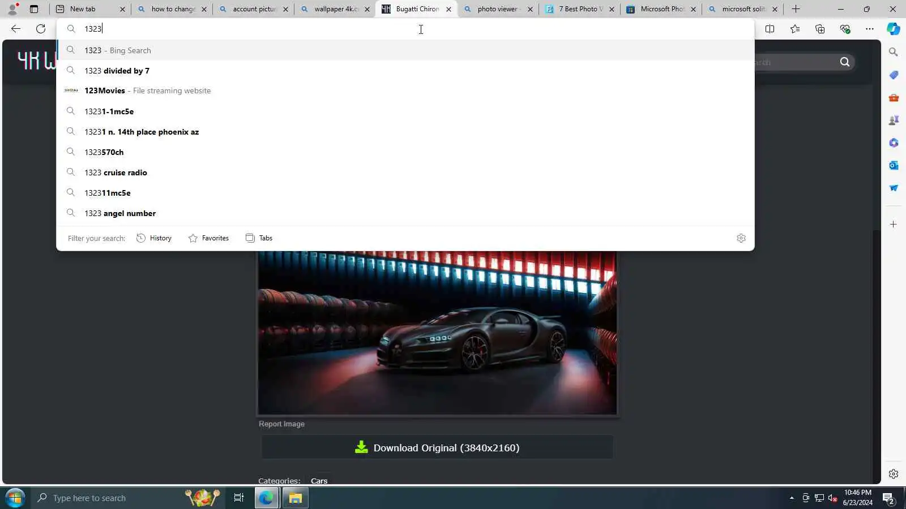Refresh the current page

pos(41,29)
